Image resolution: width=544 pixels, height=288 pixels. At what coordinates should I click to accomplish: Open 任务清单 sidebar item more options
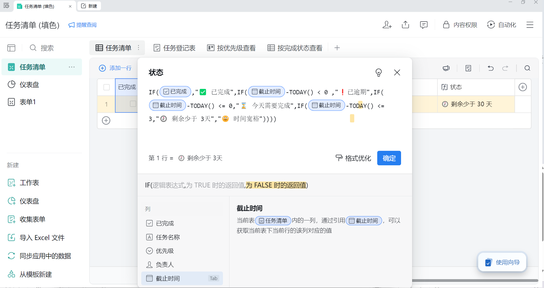[x=71, y=67]
